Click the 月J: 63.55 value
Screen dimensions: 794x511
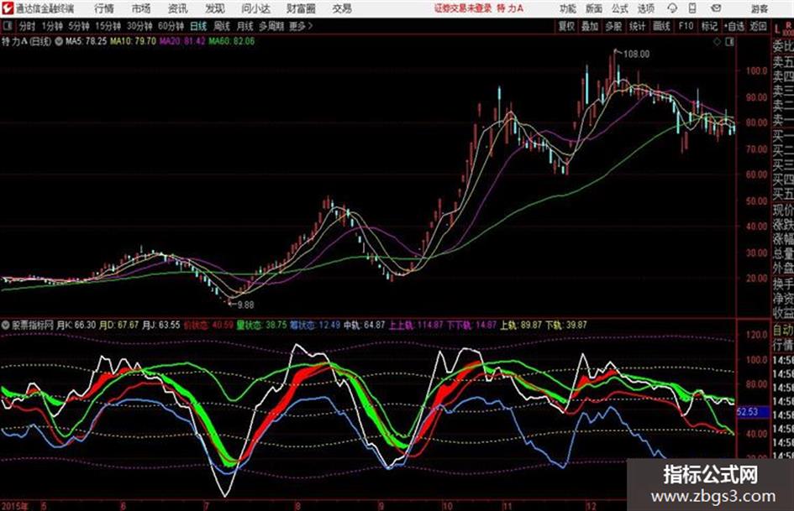[x=161, y=325]
